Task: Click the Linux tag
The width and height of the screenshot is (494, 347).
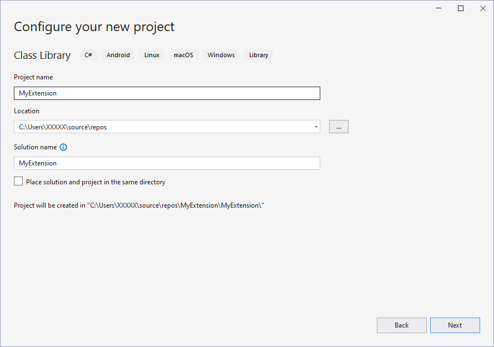Action: click(152, 55)
